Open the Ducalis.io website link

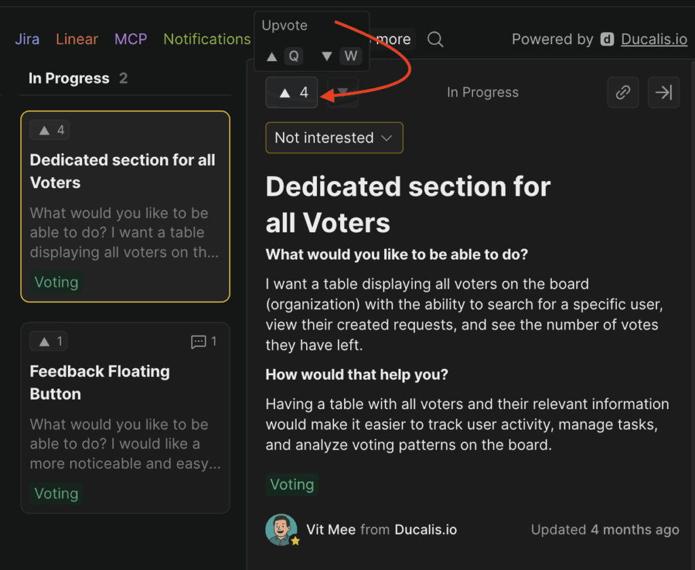click(x=654, y=39)
